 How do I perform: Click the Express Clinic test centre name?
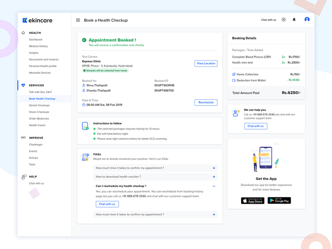[91, 61]
